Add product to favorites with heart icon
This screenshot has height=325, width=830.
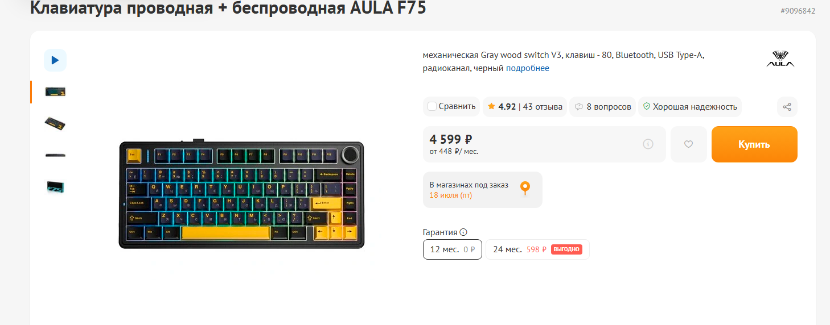pyautogui.click(x=688, y=144)
